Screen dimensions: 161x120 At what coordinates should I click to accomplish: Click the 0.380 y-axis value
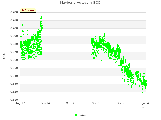coord(14,44)
